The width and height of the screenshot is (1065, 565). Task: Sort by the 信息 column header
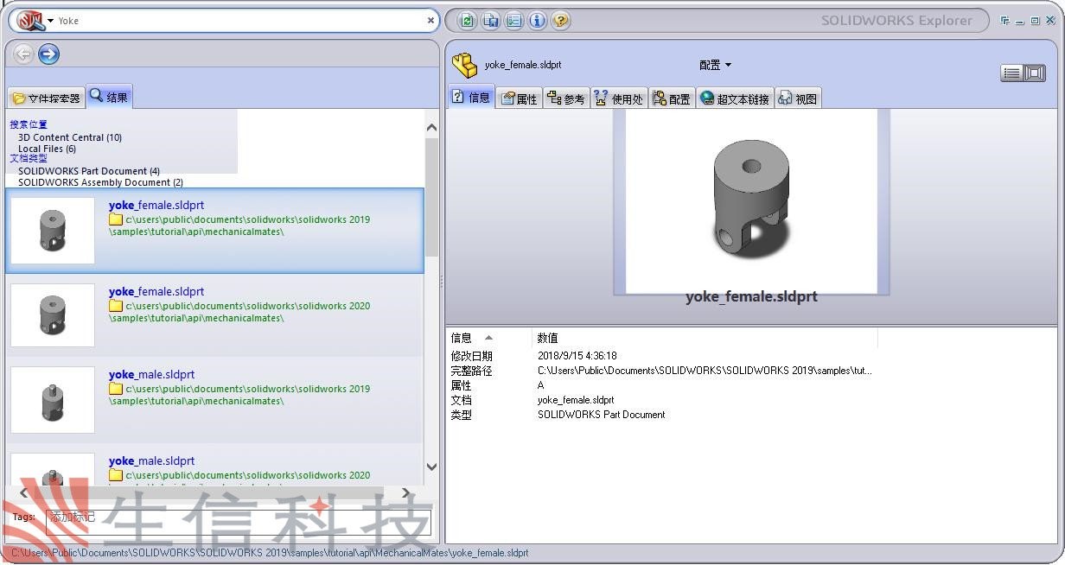point(489,338)
